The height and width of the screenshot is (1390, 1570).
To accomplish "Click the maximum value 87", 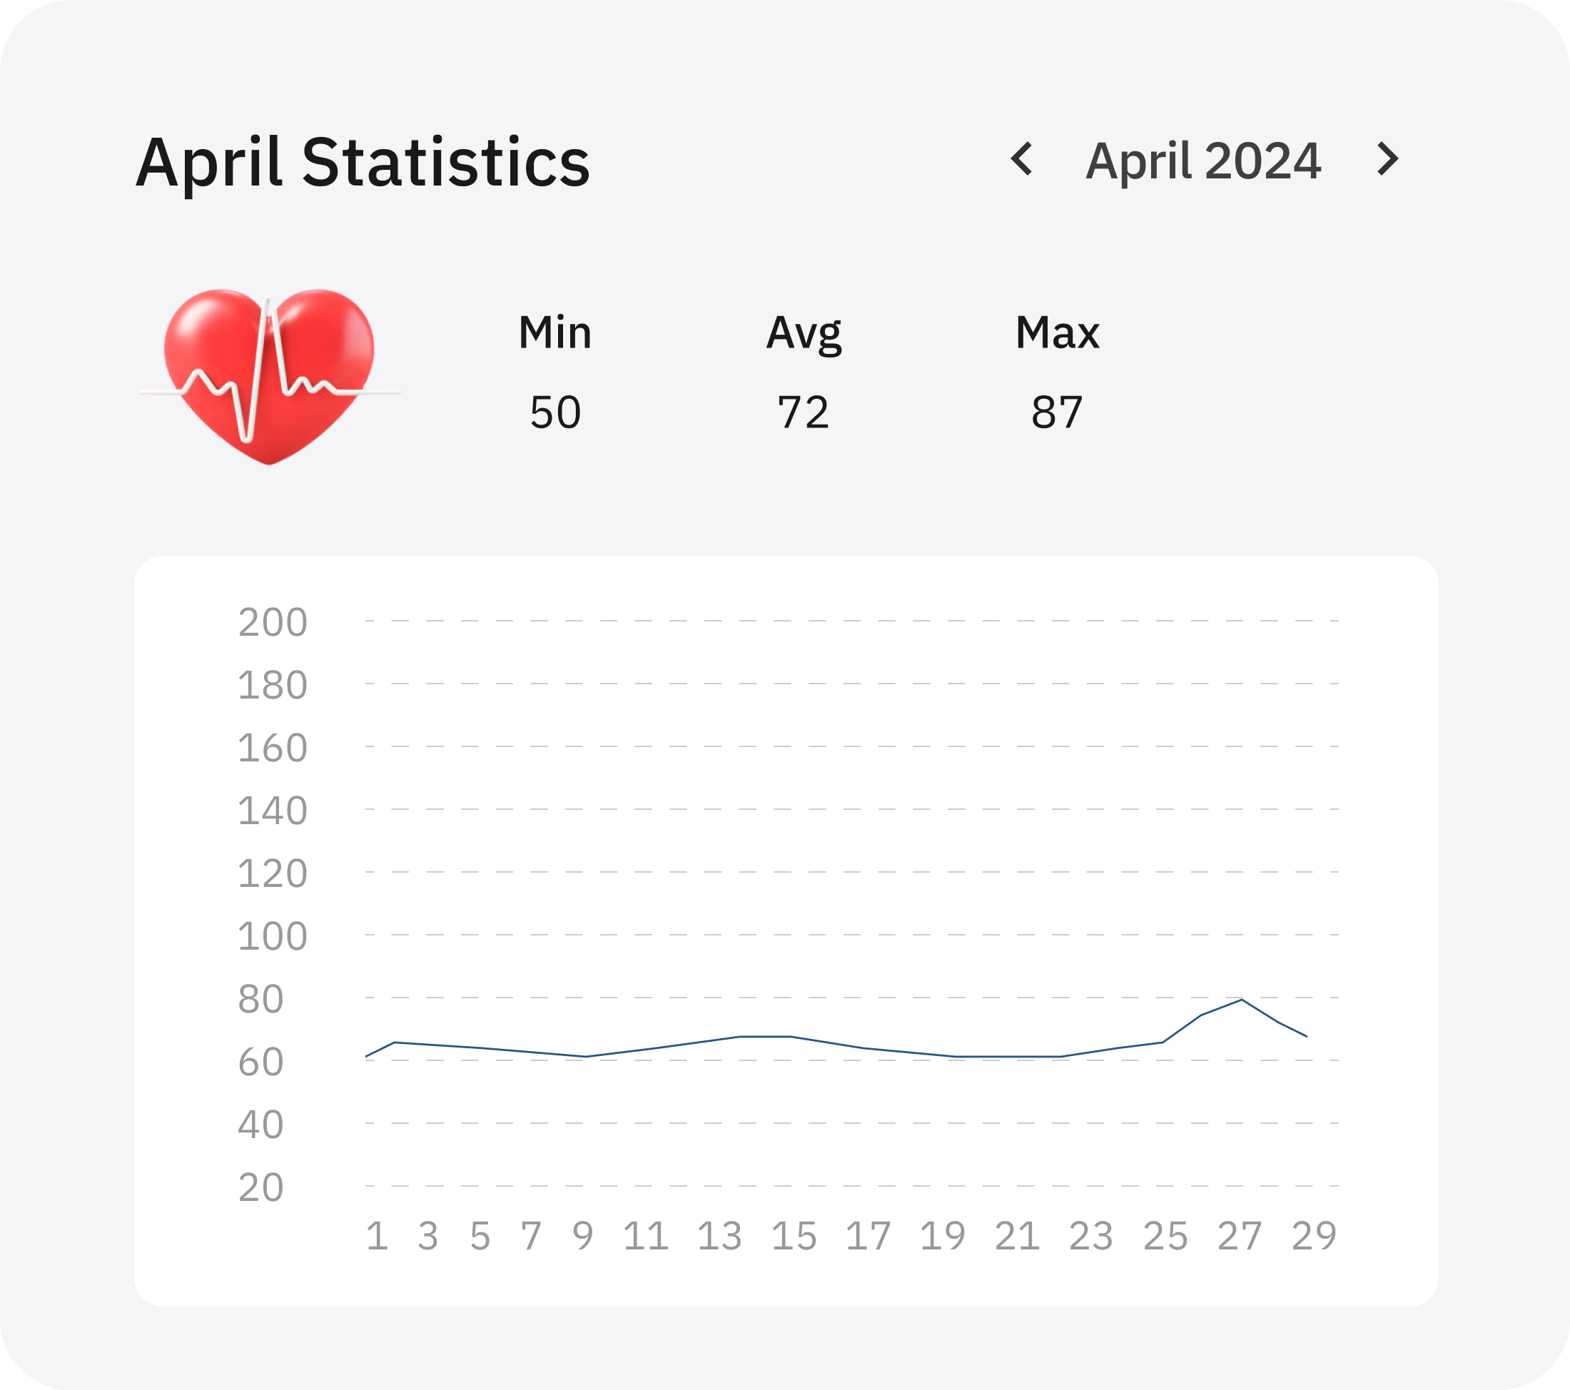I will 1057,412.
